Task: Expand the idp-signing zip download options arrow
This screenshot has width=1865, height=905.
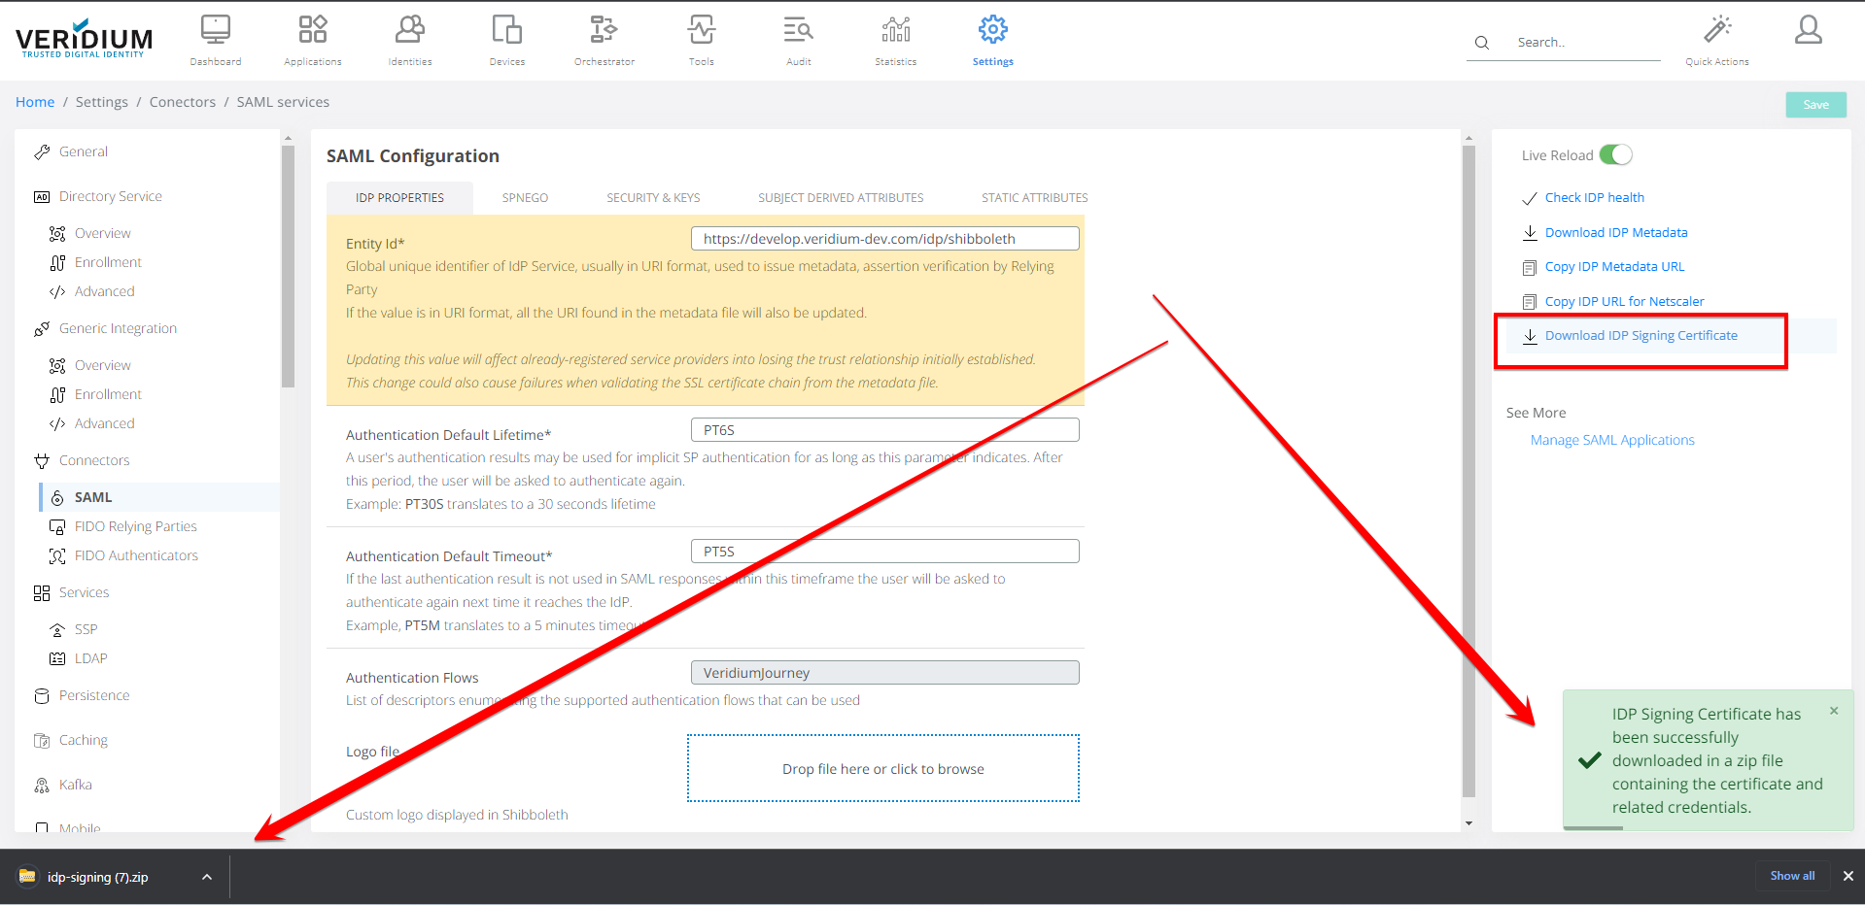Action: [x=207, y=878]
